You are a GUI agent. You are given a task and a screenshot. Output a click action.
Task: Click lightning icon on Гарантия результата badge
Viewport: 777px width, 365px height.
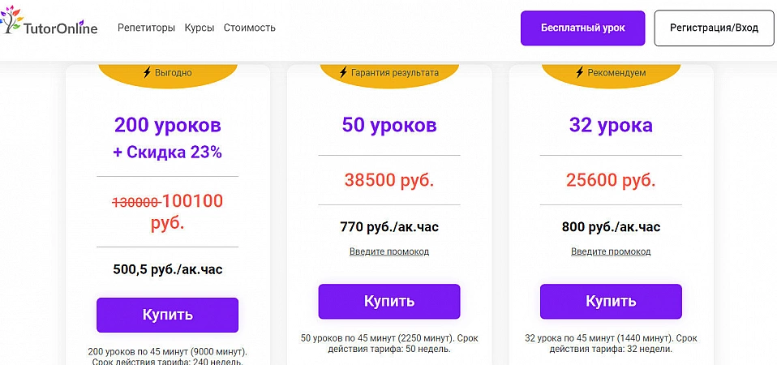[344, 72]
